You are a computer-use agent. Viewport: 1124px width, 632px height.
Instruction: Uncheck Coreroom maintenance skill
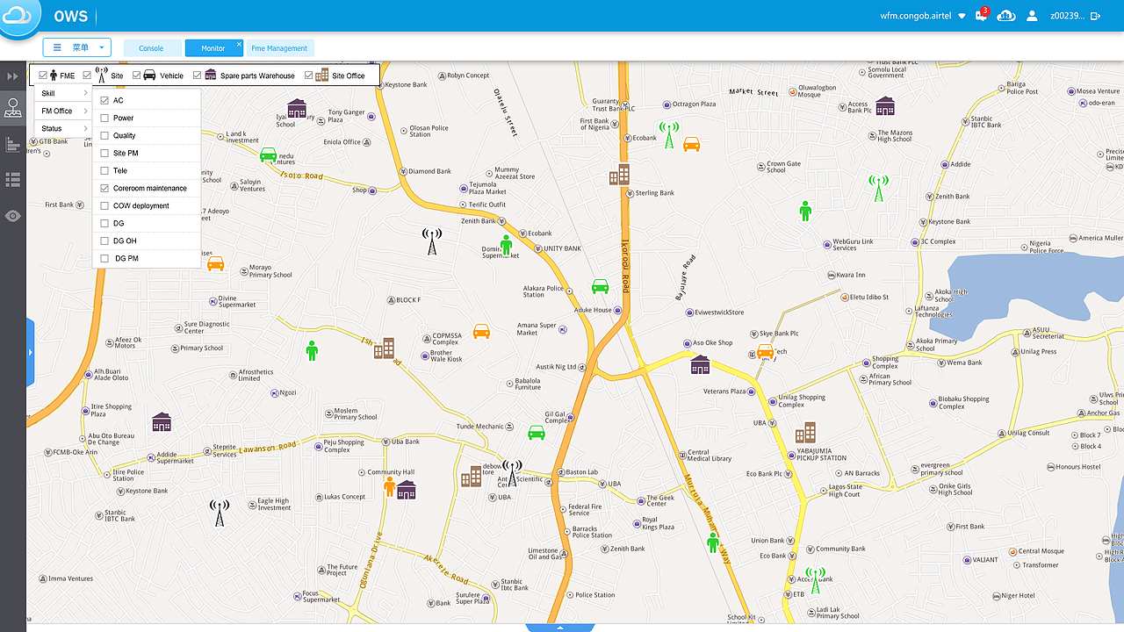pyautogui.click(x=104, y=188)
